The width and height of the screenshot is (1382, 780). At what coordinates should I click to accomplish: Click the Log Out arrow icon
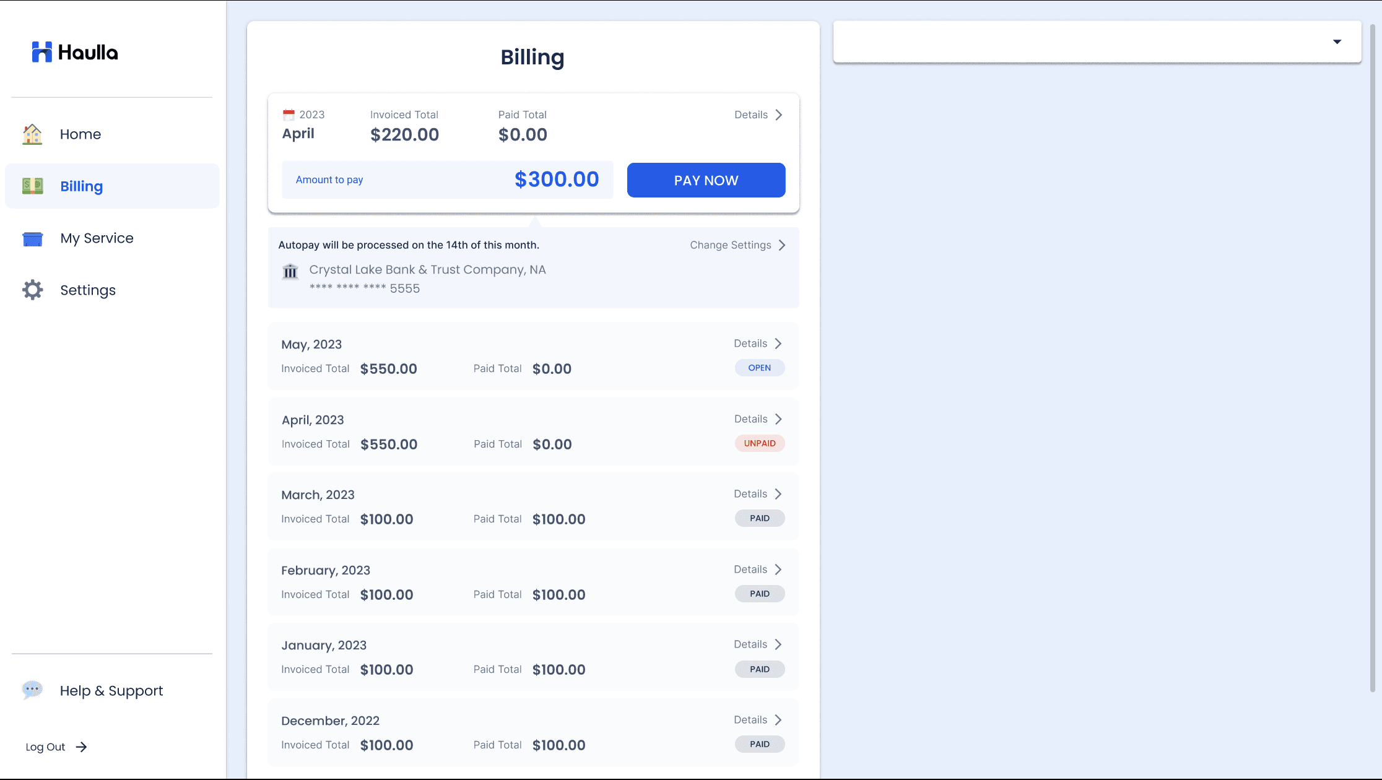tap(81, 747)
